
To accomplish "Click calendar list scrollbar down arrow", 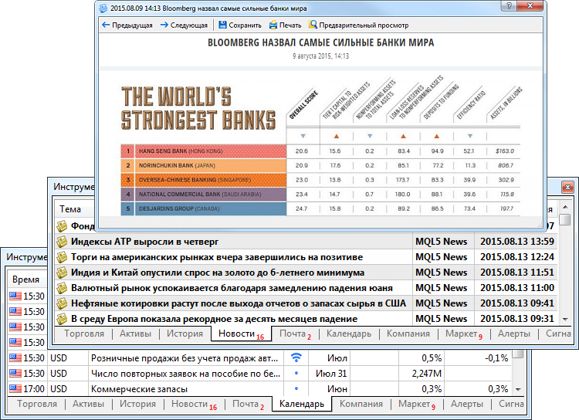I will 518,389.
